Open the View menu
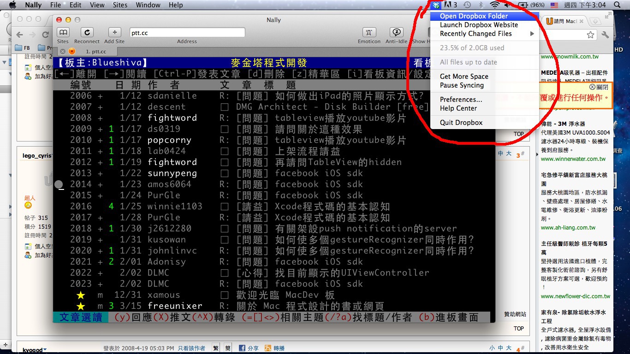Image resolution: width=630 pixels, height=354 pixels. 97,5
